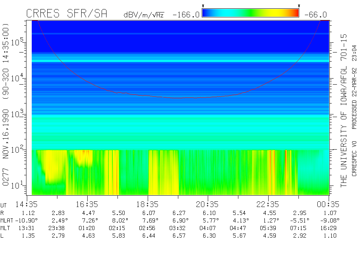Click the 14:35 UT time tick label

point(27,204)
